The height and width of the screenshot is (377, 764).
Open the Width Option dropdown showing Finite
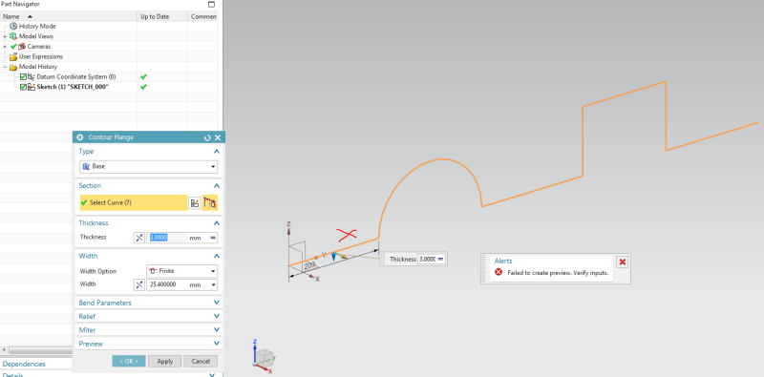tap(181, 271)
